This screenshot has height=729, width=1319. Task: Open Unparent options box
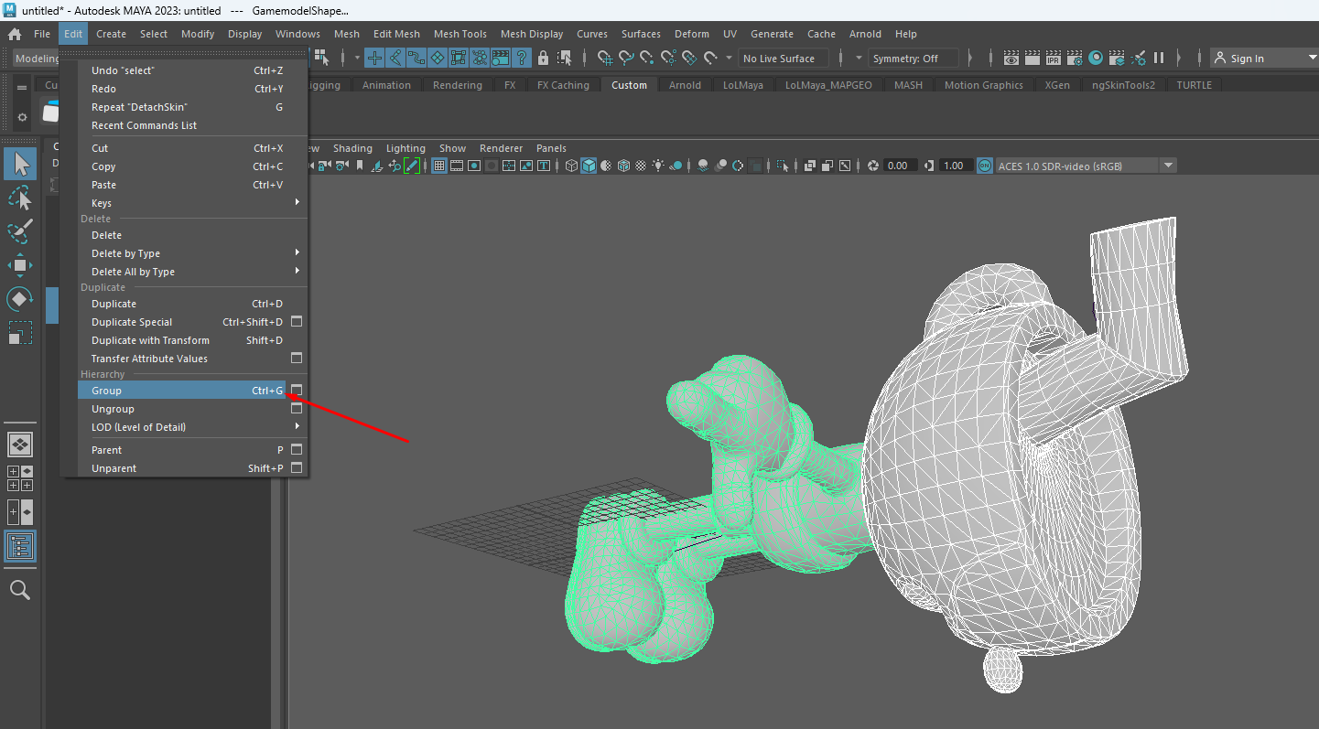296,468
